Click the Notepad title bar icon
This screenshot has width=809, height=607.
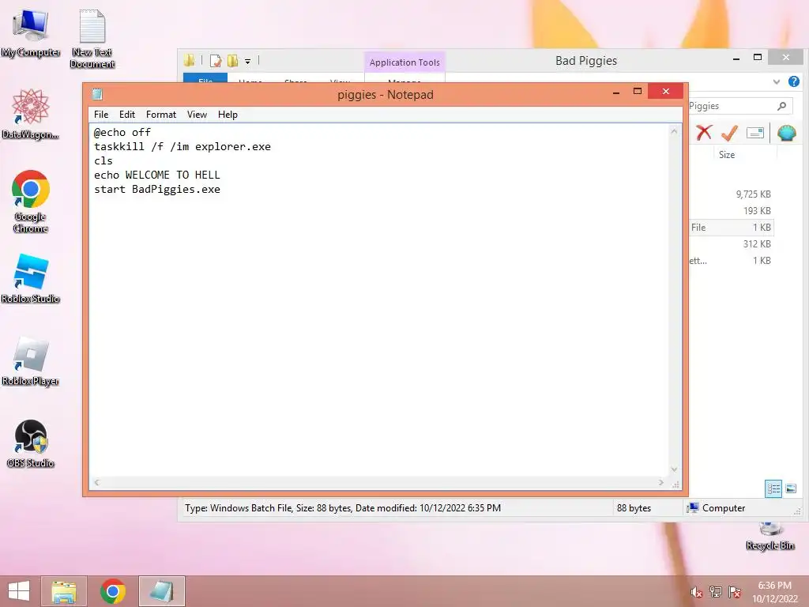pyautogui.click(x=97, y=94)
